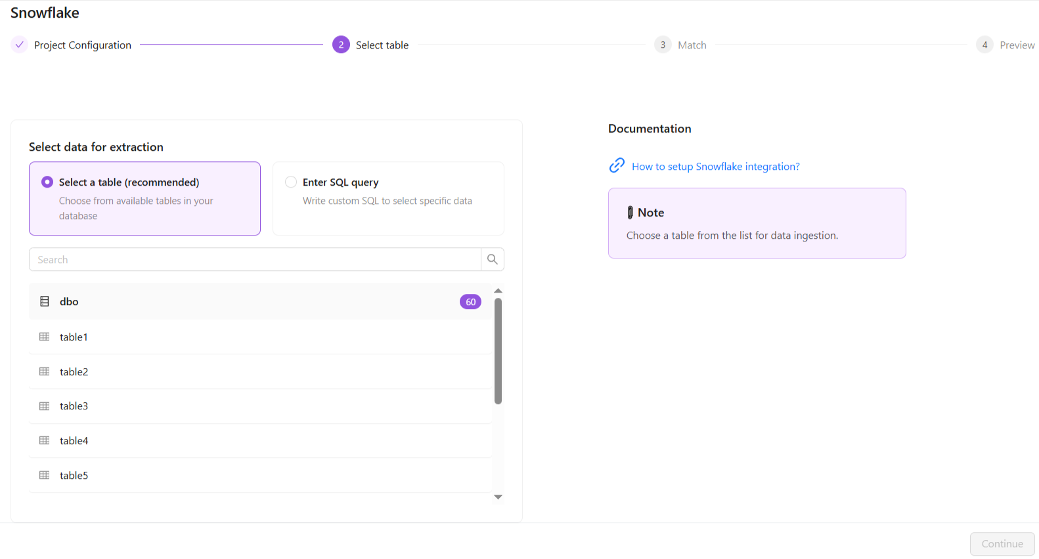Click the scroll up arrow of table list
This screenshot has height=559, width=1039.
click(x=498, y=290)
